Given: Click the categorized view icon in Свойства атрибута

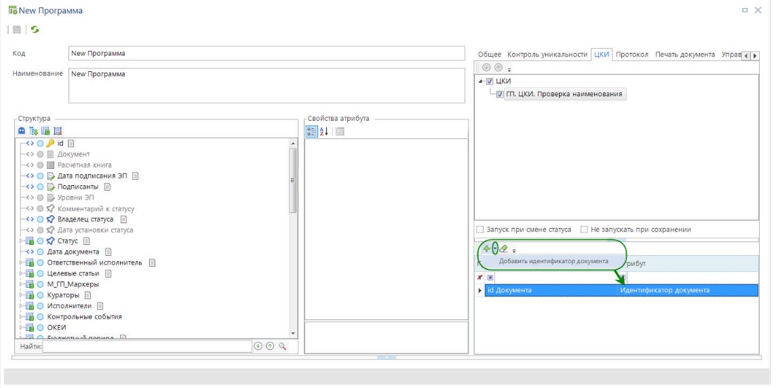Looking at the screenshot, I should [312, 132].
